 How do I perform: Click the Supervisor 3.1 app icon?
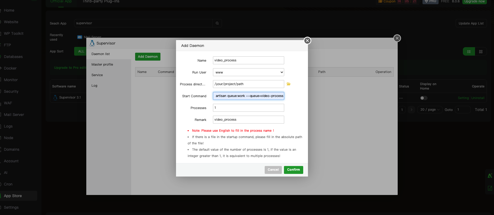[55, 97]
